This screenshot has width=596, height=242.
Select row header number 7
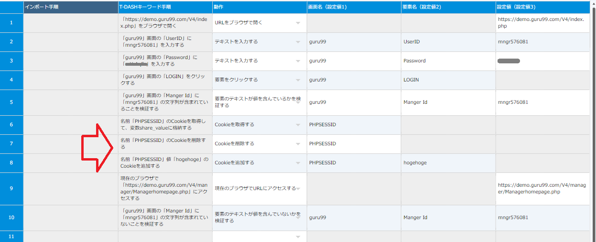pos(11,144)
